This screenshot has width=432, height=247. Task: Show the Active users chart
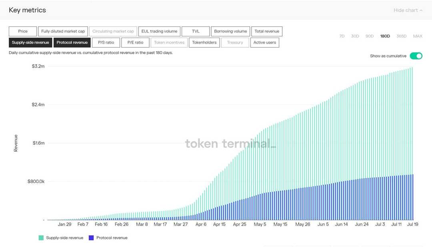pos(264,42)
